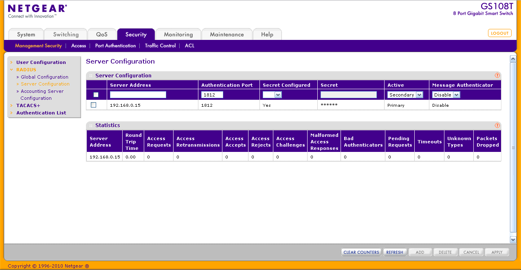Click the Server Address input field
The image size is (521, 270).
tap(138, 95)
